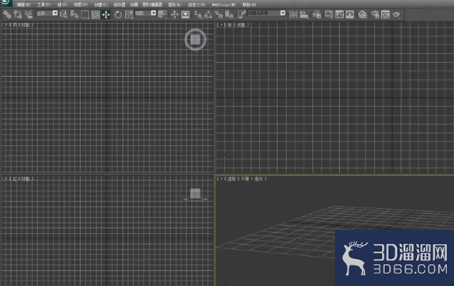Image resolution: width=454 pixels, height=286 pixels.
Task: Open the 组(G) menu
Action: pos(62,5)
